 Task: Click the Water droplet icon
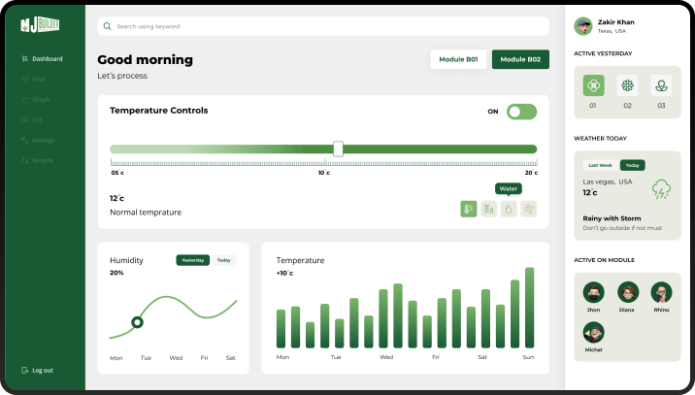coord(509,209)
